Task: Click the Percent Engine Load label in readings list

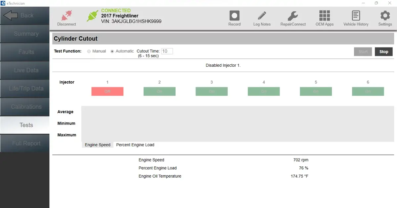Action: [x=157, y=168]
